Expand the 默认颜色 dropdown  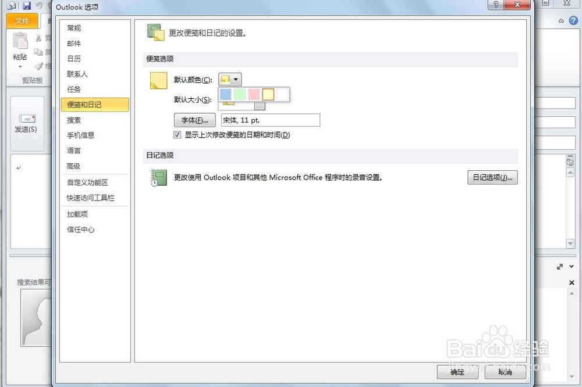(230, 80)
